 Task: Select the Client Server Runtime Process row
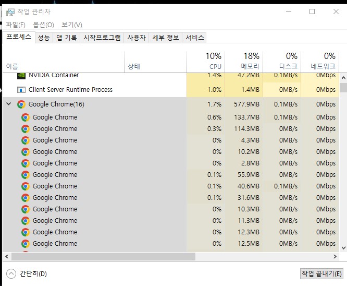pos(170,90)
